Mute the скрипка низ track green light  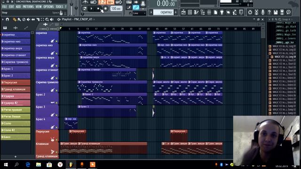pyautogui.click(x=56, y=54)
